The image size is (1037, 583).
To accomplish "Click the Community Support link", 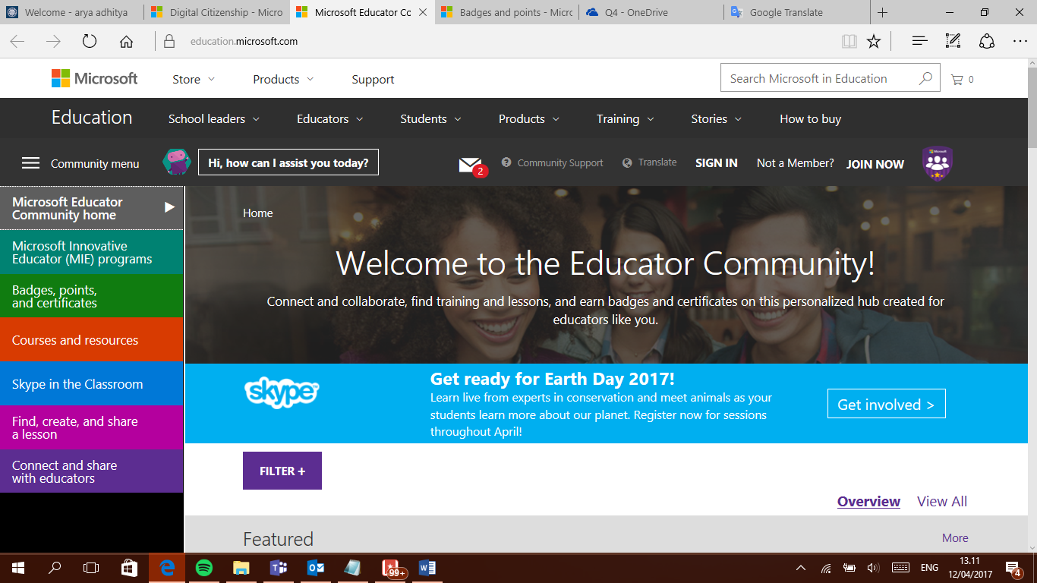I will point(552,162).
